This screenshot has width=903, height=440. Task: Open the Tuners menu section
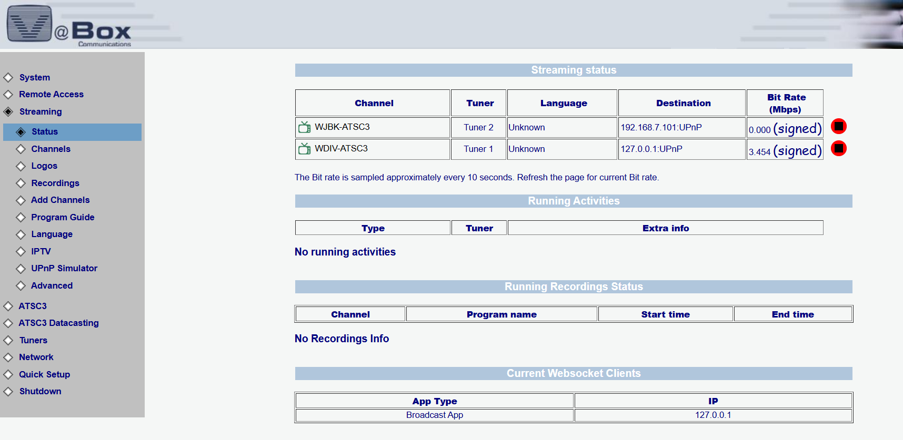point(33,340)
